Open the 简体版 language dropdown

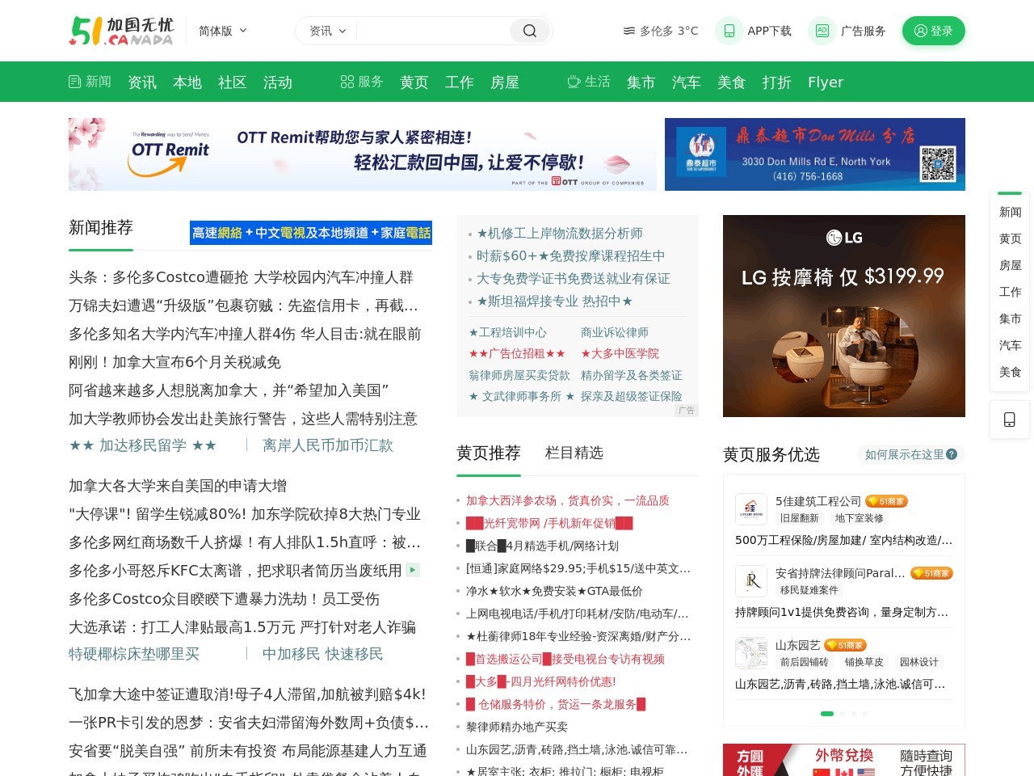click(223, 31)
